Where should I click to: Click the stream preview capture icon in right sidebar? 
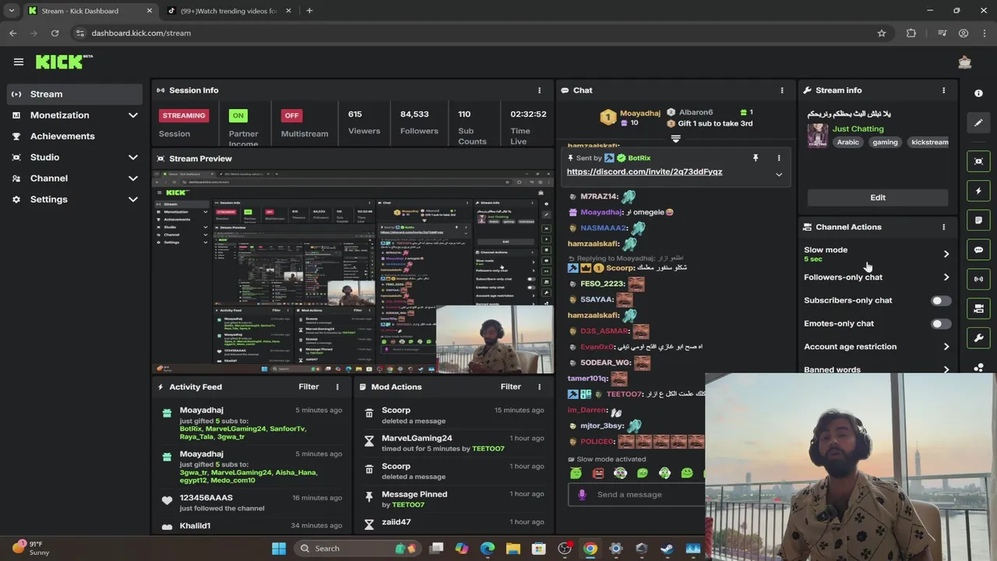978,161
